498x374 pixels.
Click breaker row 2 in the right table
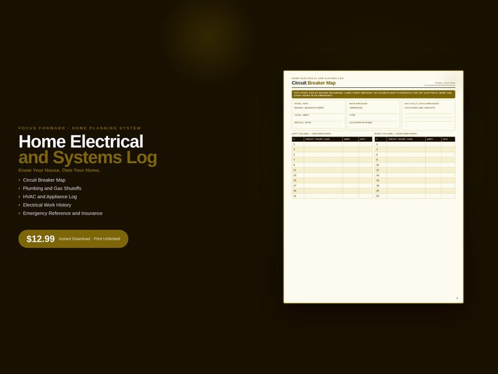tap(415, 144)
